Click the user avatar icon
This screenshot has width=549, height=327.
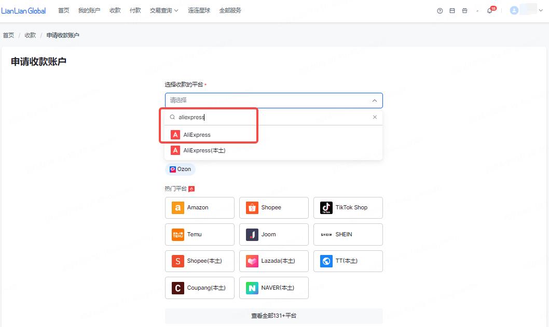[514, 10]
